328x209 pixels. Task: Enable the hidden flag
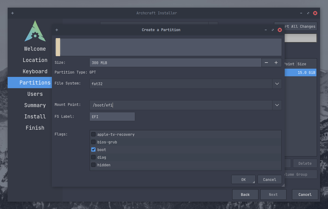coord(93,165)
